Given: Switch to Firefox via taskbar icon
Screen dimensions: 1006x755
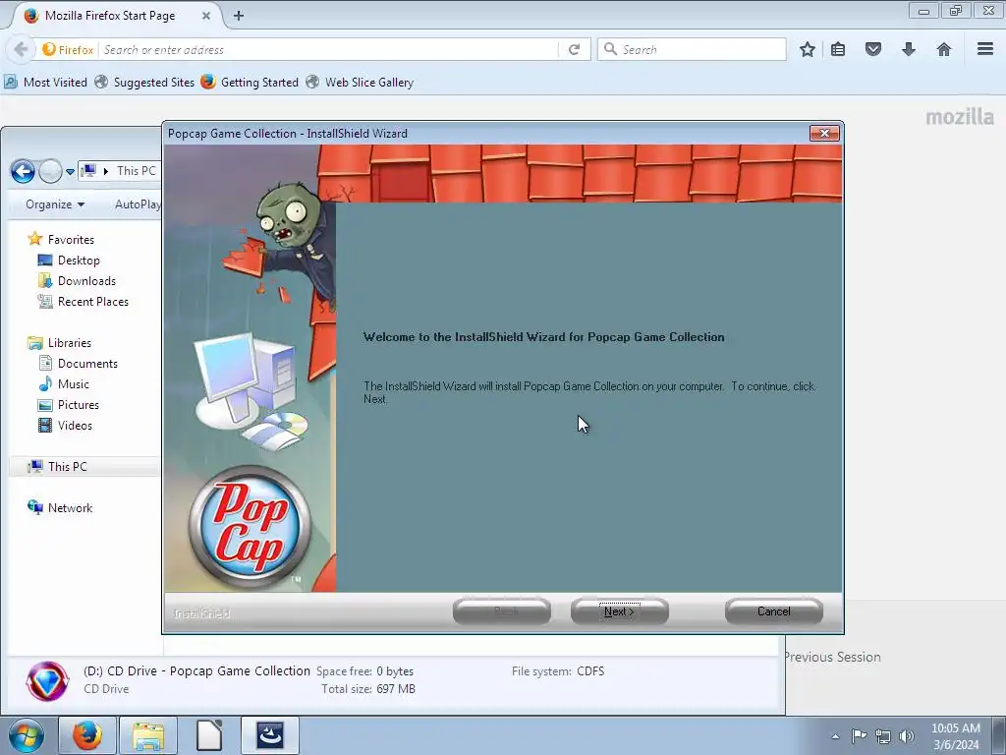Looking at the screenshot, I should click(x=86, y=735).
